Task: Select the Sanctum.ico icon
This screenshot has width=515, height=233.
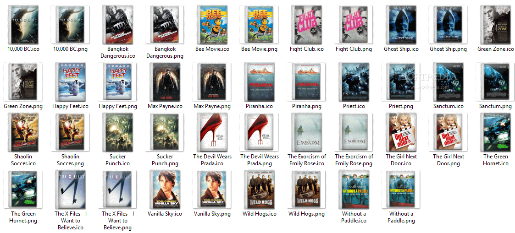Action: 449,82
